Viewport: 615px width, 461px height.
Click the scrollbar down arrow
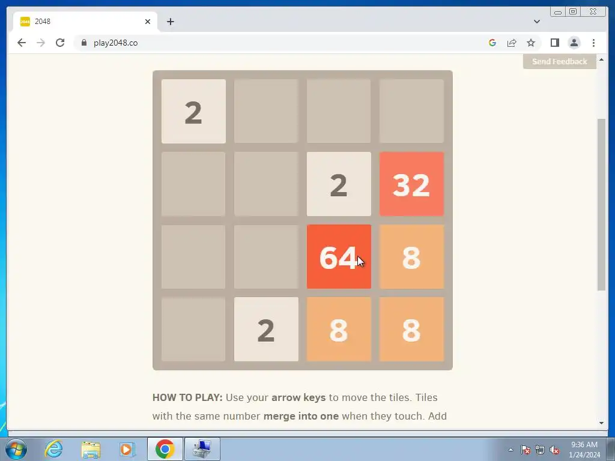click(601, 423)
